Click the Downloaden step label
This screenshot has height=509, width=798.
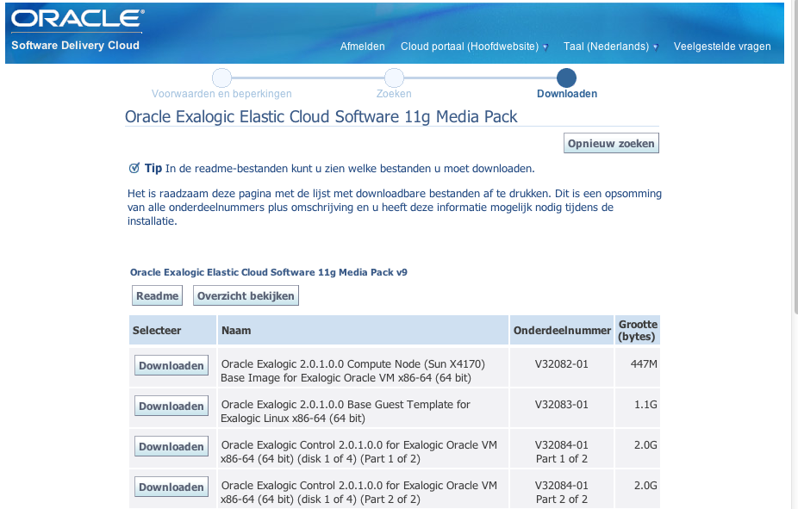[x=567, y=94]
